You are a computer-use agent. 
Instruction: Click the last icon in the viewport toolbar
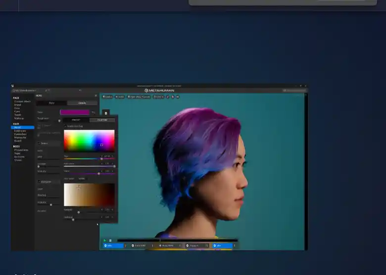point(177,96)
